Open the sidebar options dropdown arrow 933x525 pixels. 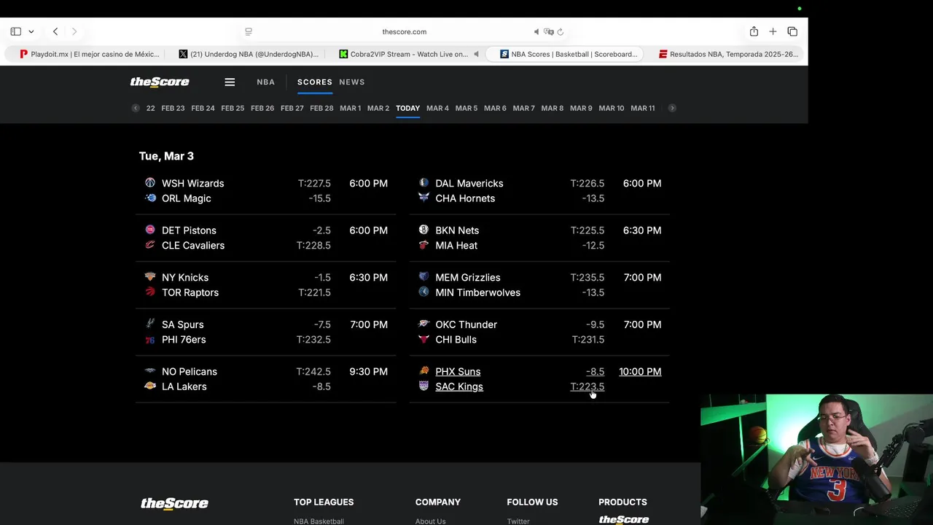click(x=31, y=32)
